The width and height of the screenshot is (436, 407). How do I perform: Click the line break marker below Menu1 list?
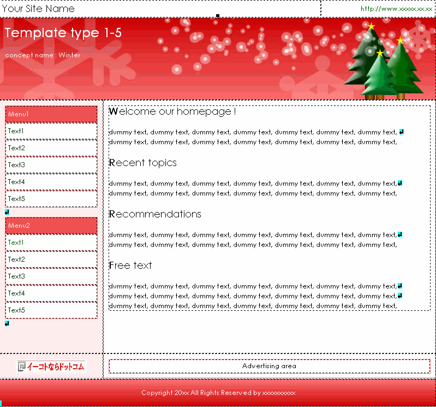pyautogui.click(x=7, y=212)
